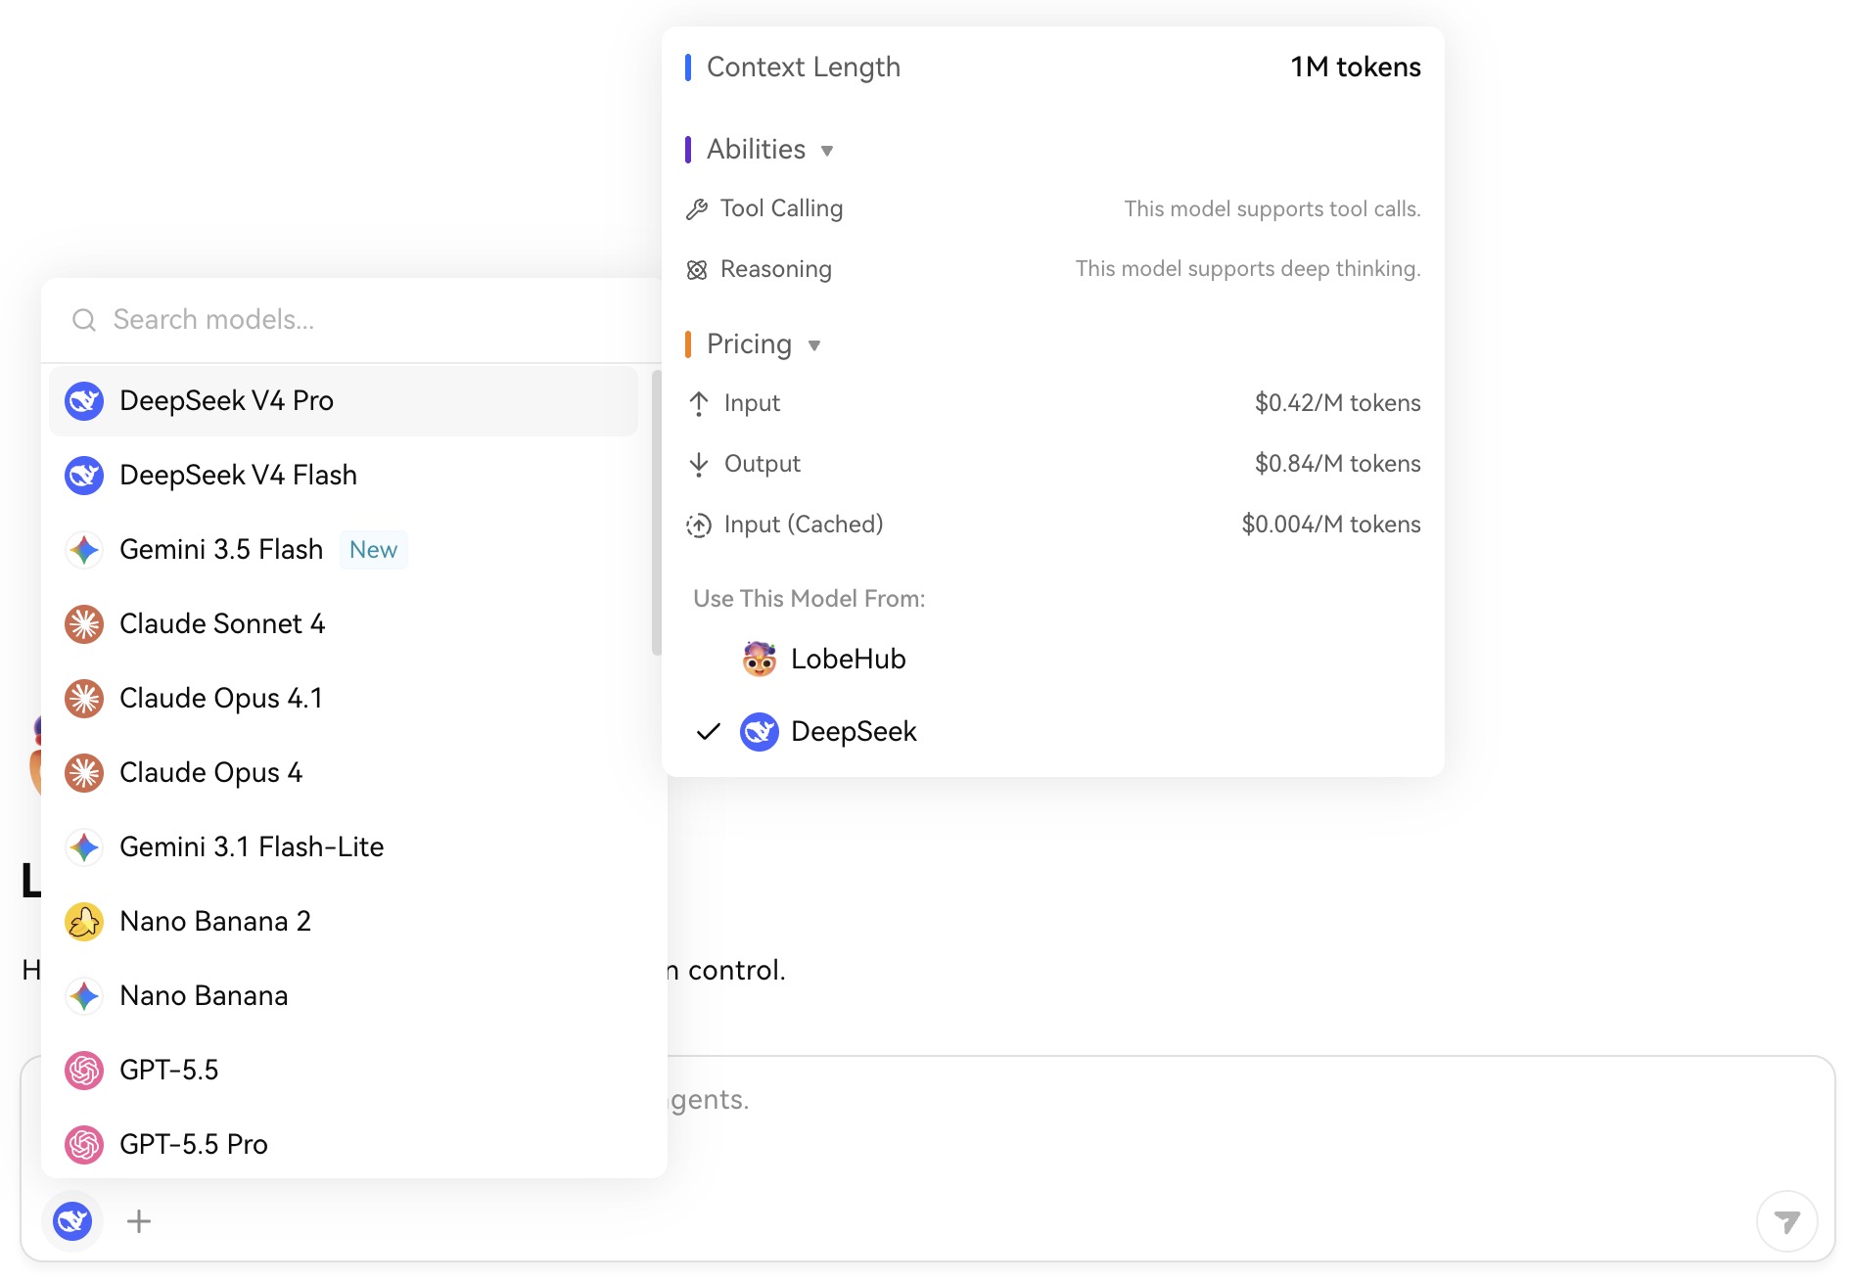The image size is (1850, 1280).
Task: Select Gemini 3.1 Flash-Lite model
Action: (344, 847)
